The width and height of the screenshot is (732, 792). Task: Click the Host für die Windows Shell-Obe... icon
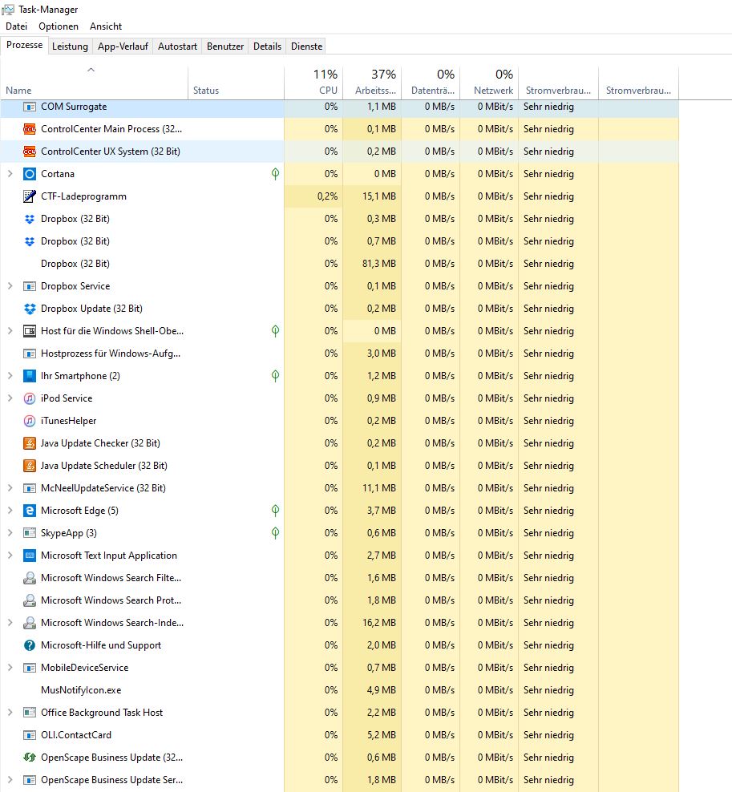(30, 331)
